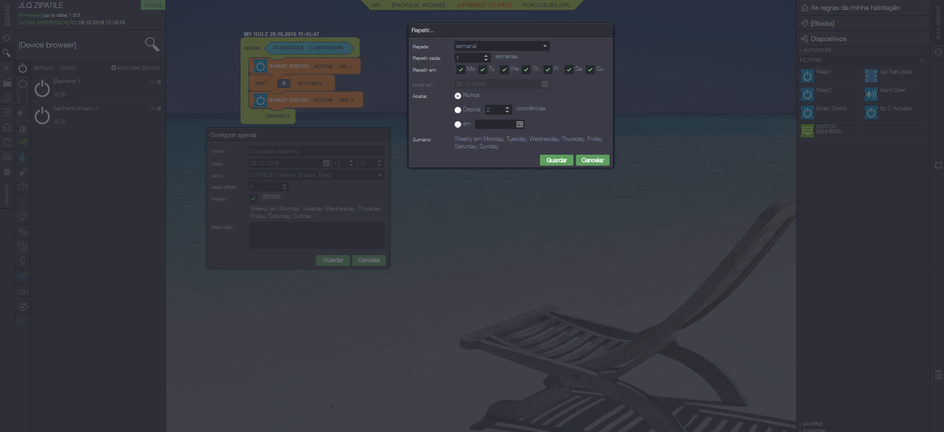Click the Device browser magnifier icon

pos(152,44)
